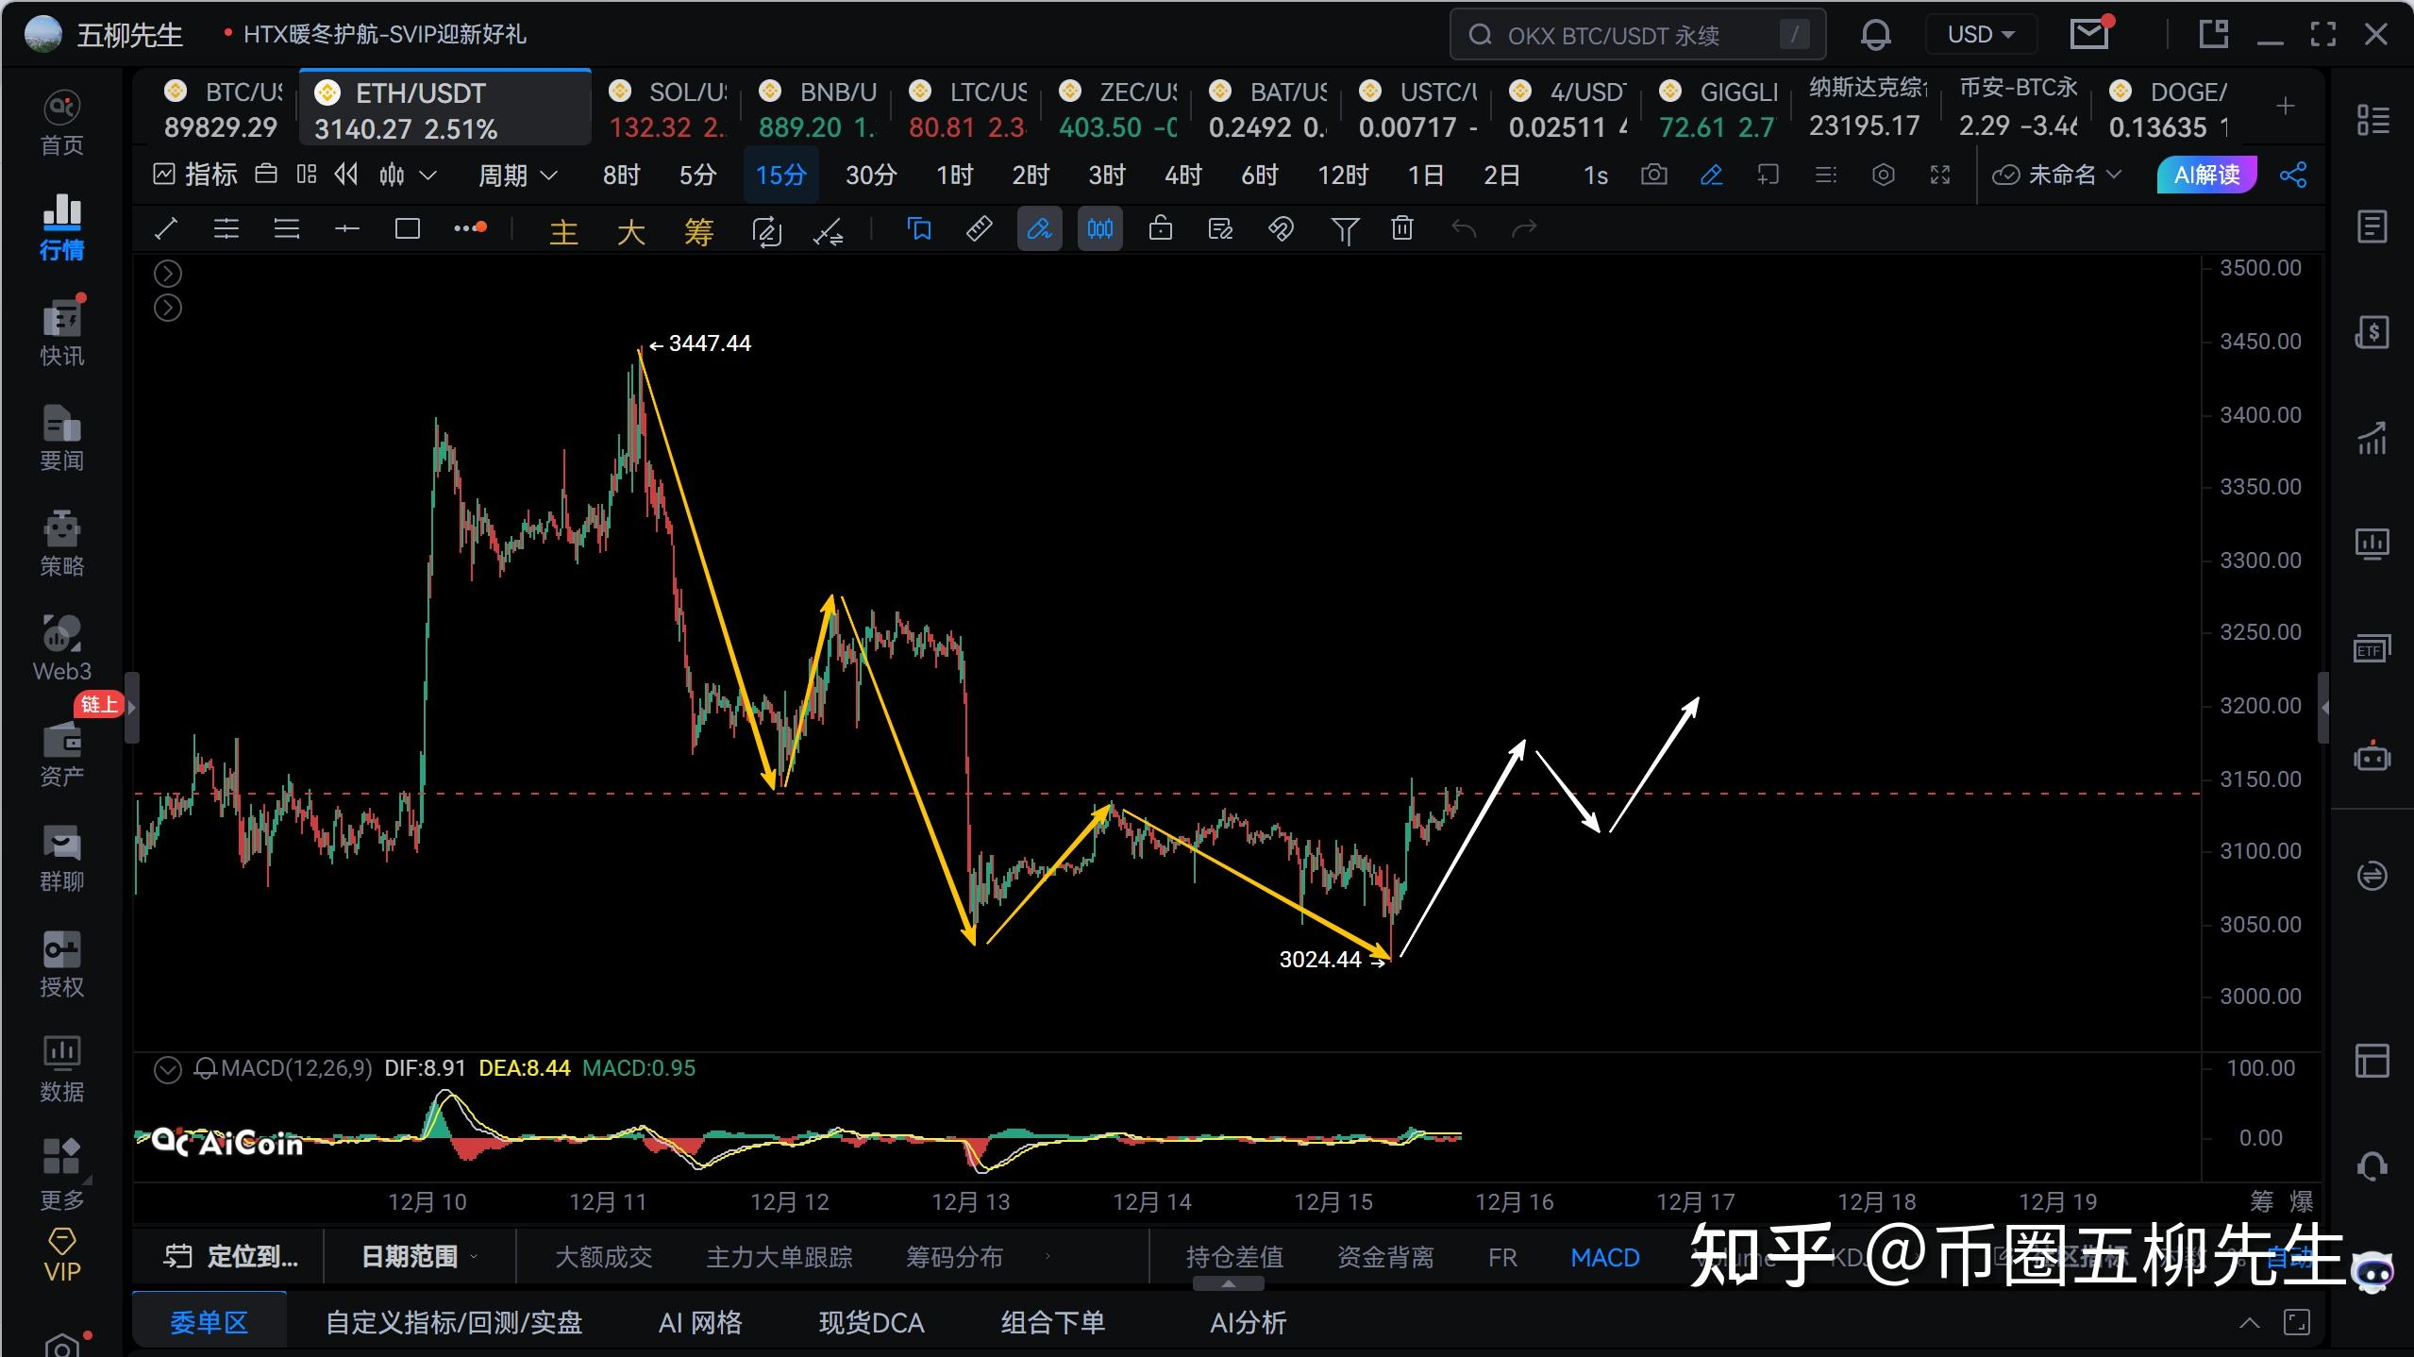The width and height of the screenshot is (2414, 1357).
Task: Take a chart screenshot with camera icon
Action: 1653,175
